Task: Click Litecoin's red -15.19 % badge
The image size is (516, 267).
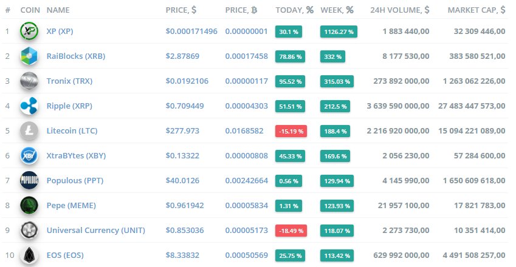Action: coord(291,131)
